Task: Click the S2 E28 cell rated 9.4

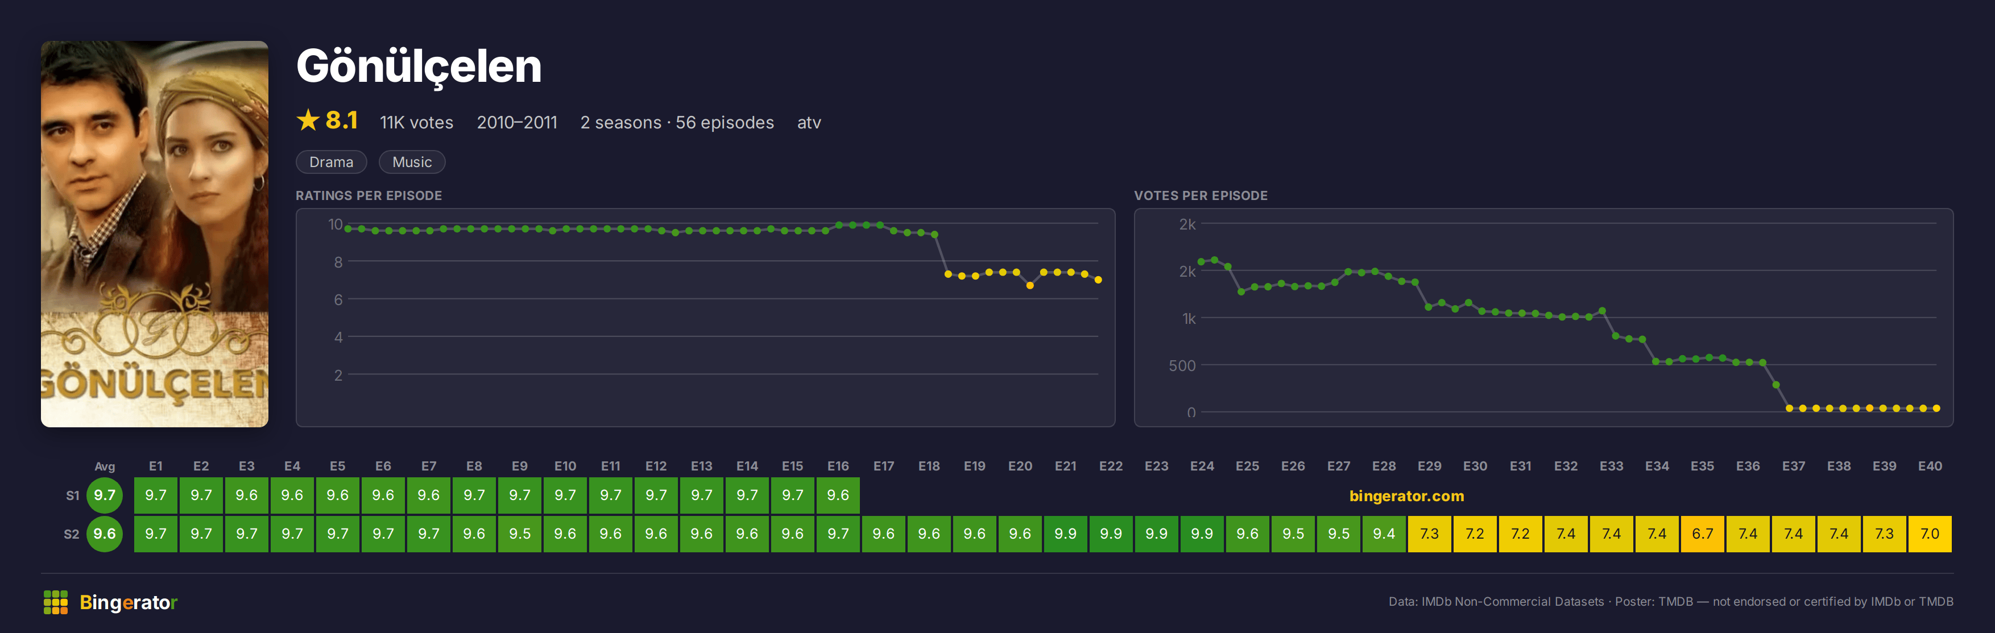Action: 1384,534
